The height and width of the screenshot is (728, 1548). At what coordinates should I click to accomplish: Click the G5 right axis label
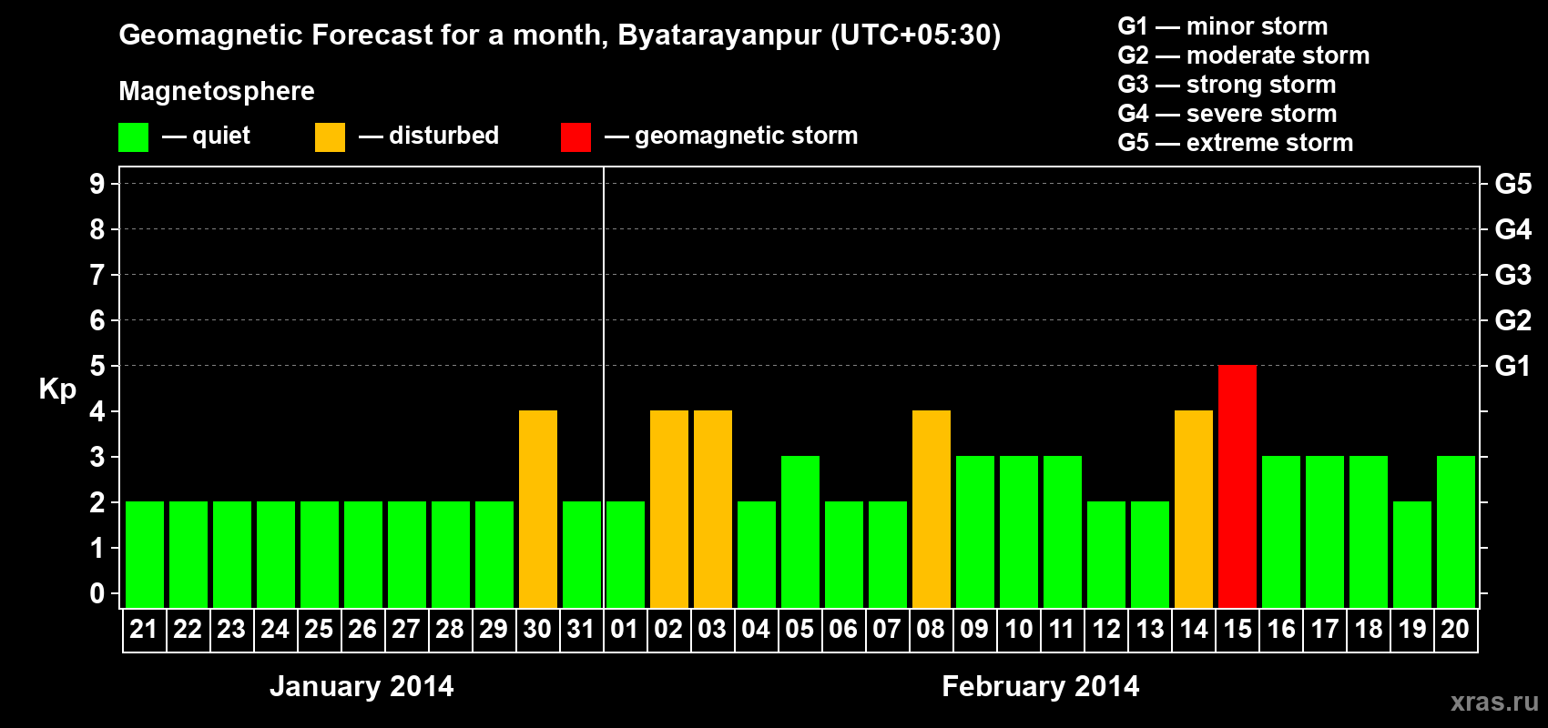(x=1512, y=184)
